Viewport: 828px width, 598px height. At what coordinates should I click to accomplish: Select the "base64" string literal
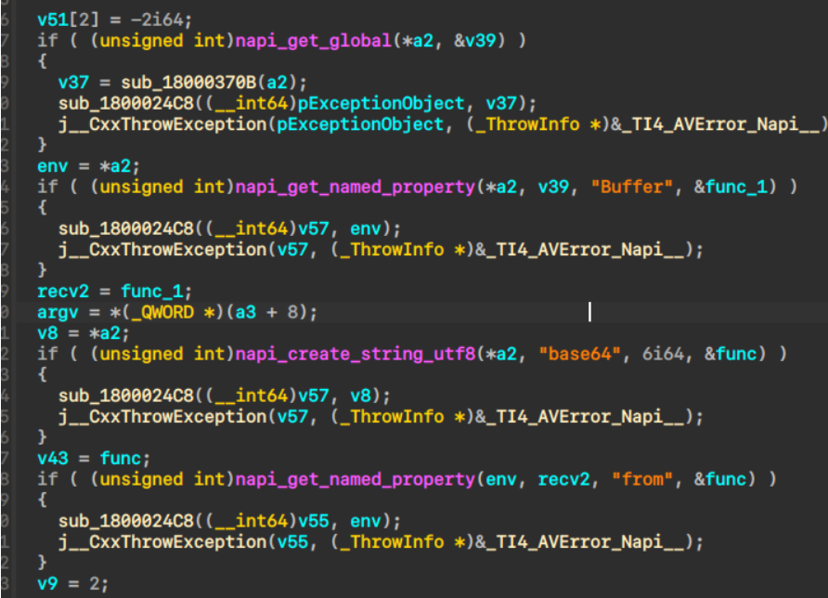pos(579,354)
